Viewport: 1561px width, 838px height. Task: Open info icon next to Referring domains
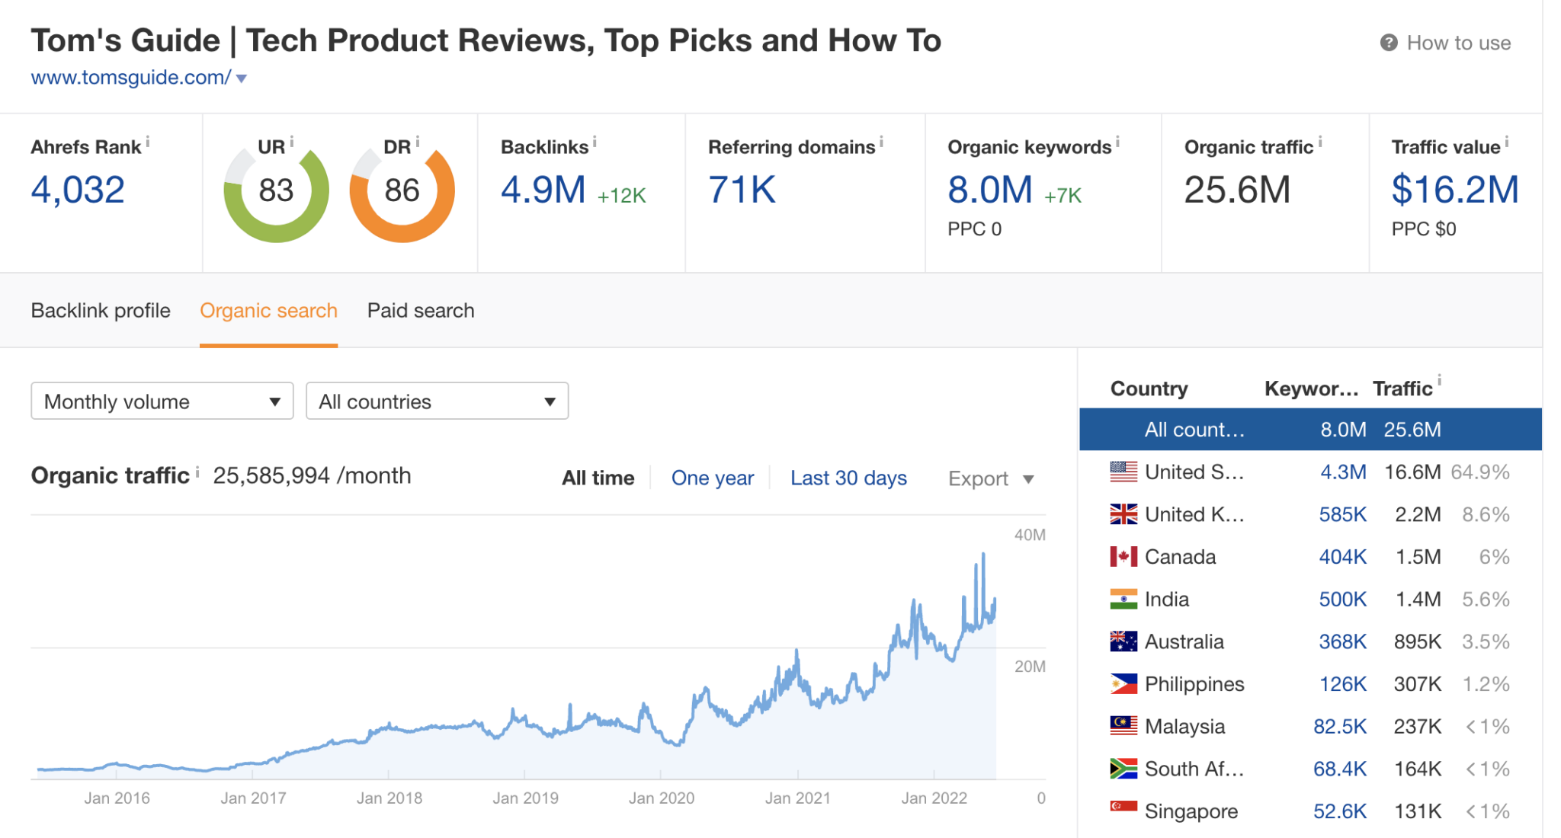(x=881, y=142)
